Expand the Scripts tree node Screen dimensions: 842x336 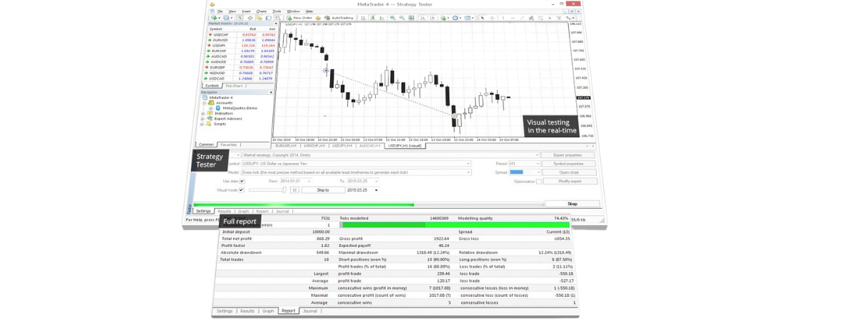click(202, 125)
